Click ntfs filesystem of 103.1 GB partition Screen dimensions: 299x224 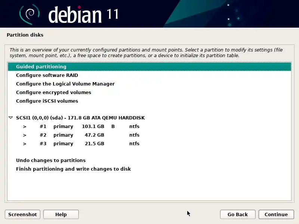134,127
